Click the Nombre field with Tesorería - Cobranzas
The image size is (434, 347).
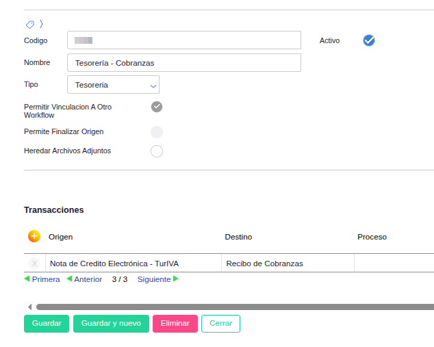point(184,63)
